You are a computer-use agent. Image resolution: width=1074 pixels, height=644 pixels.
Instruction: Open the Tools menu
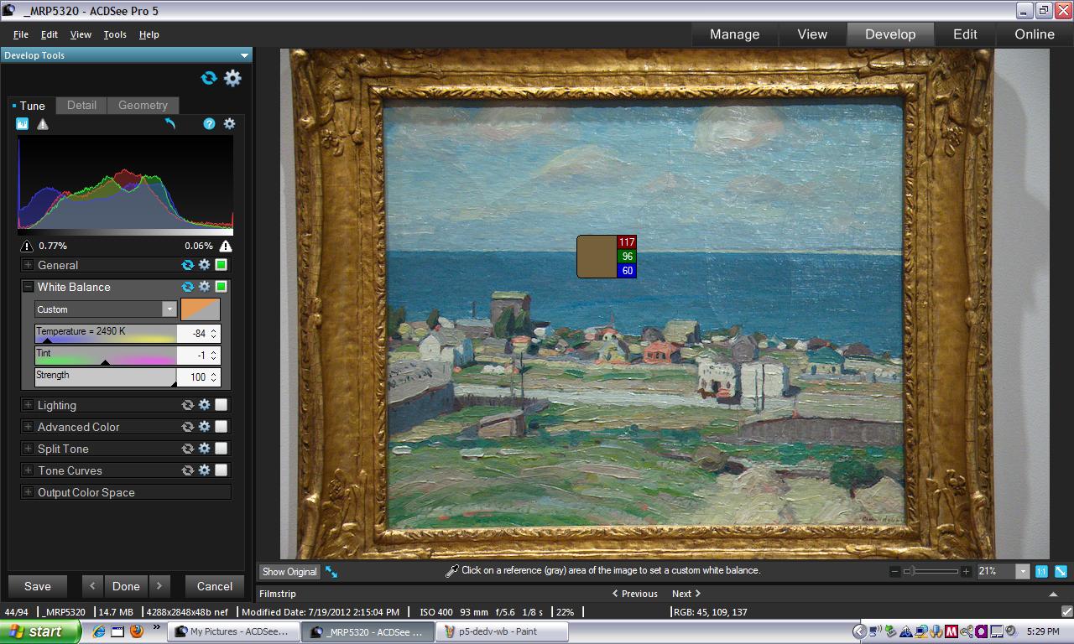(115, 34)
